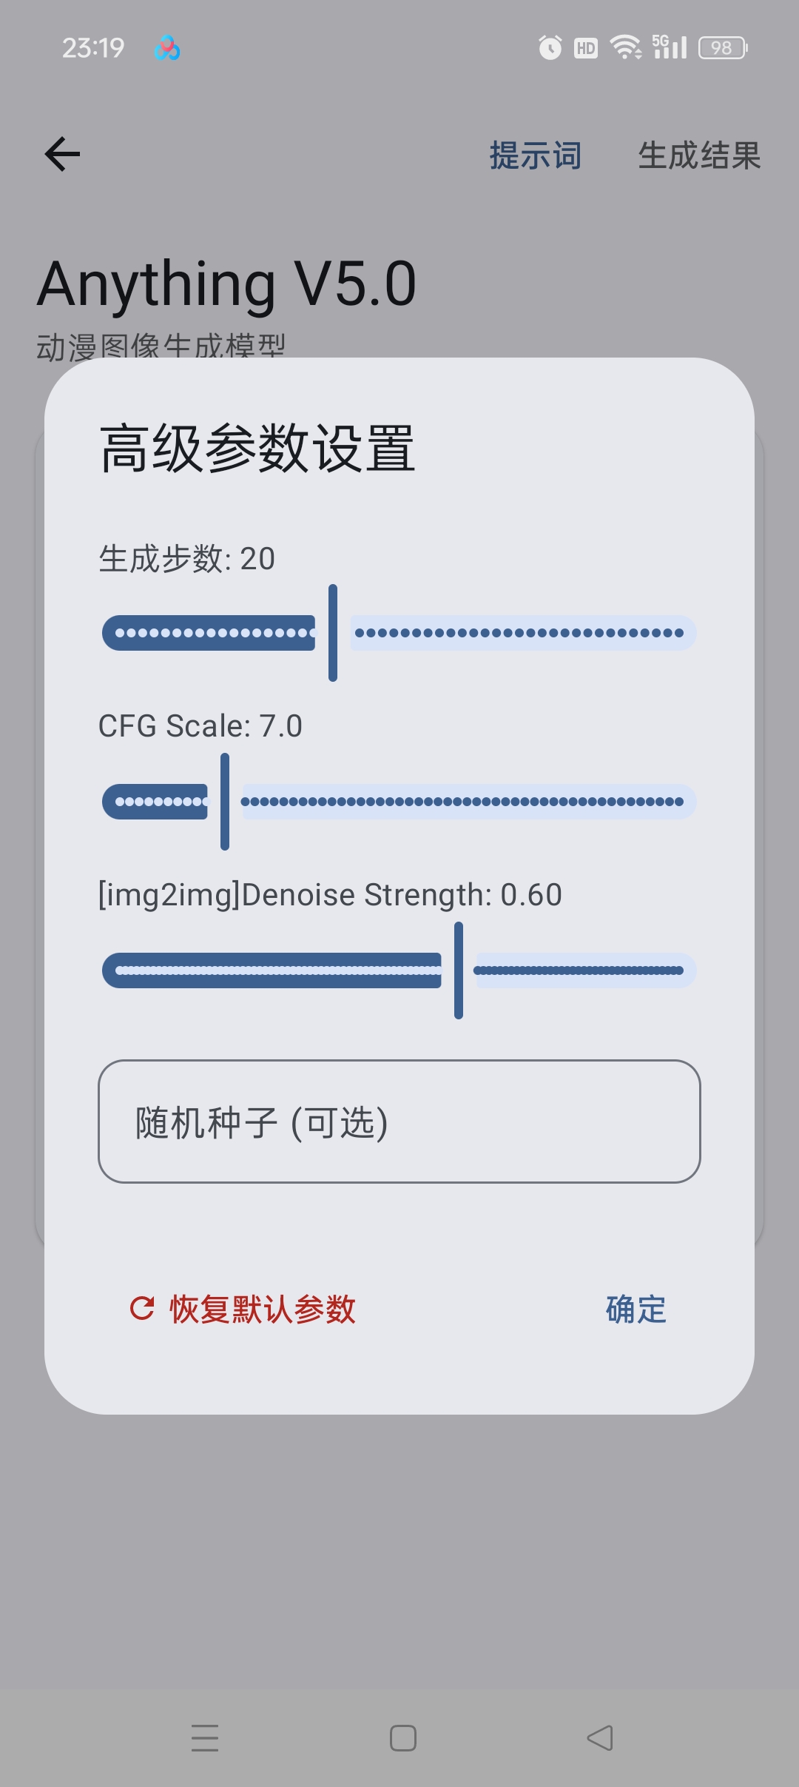Tap the HD status indicator icon

586,49
